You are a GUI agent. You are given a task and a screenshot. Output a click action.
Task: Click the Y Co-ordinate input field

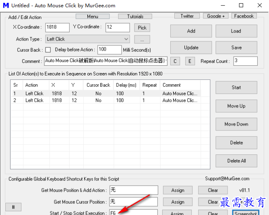[x=118, y=27]
